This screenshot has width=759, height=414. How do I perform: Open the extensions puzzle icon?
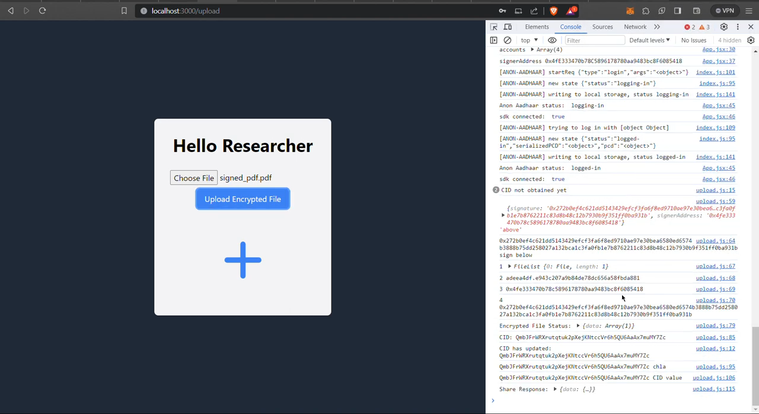point(646,11)
